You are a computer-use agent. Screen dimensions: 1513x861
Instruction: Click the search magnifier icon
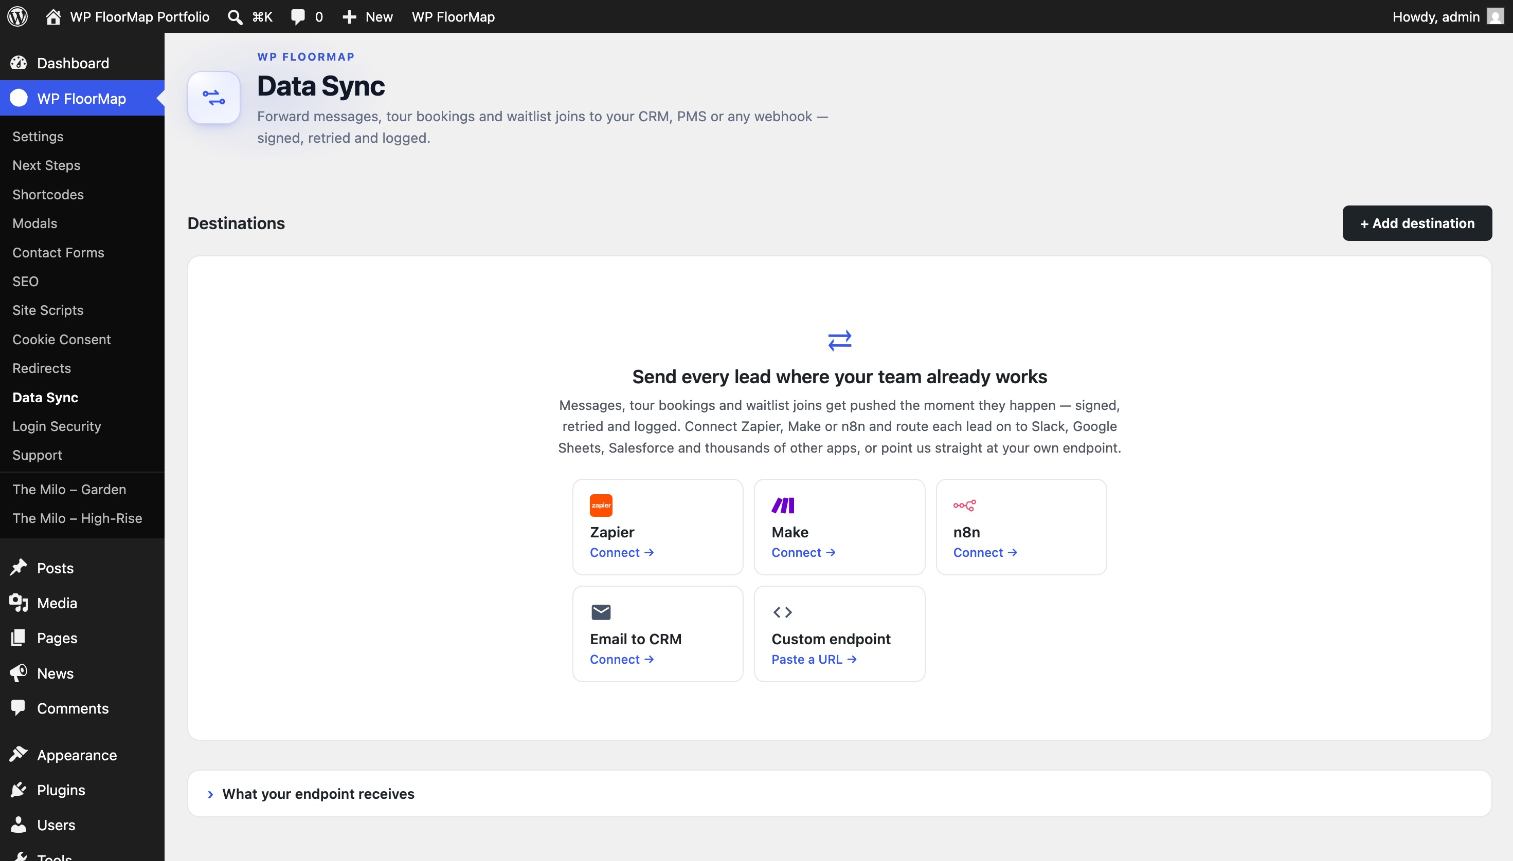pyautogui.click(x=235, y=17)
